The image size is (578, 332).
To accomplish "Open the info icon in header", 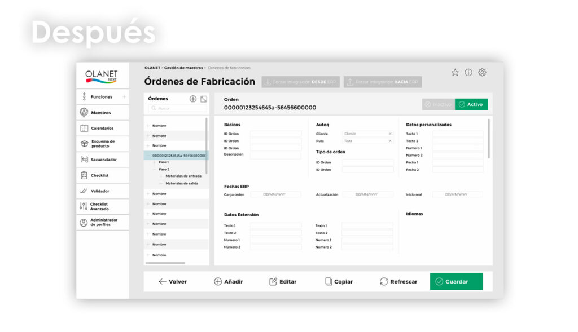I will [468, 73].
